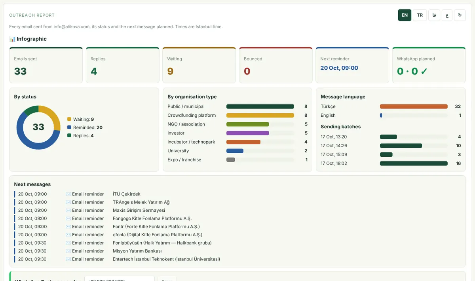Select the envelope icon for Misyon Yatırım Bankası
Viewport: 475px width, 281px height.
pos(68,251)
